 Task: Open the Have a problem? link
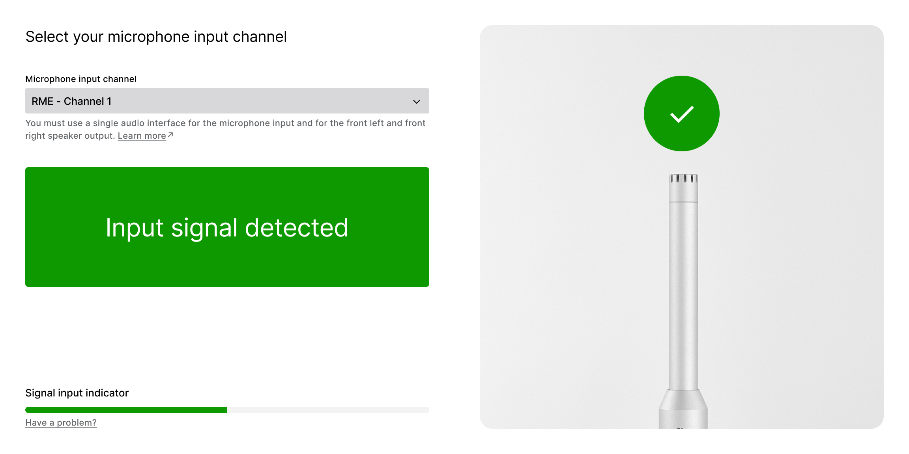[x=61, y=422]
